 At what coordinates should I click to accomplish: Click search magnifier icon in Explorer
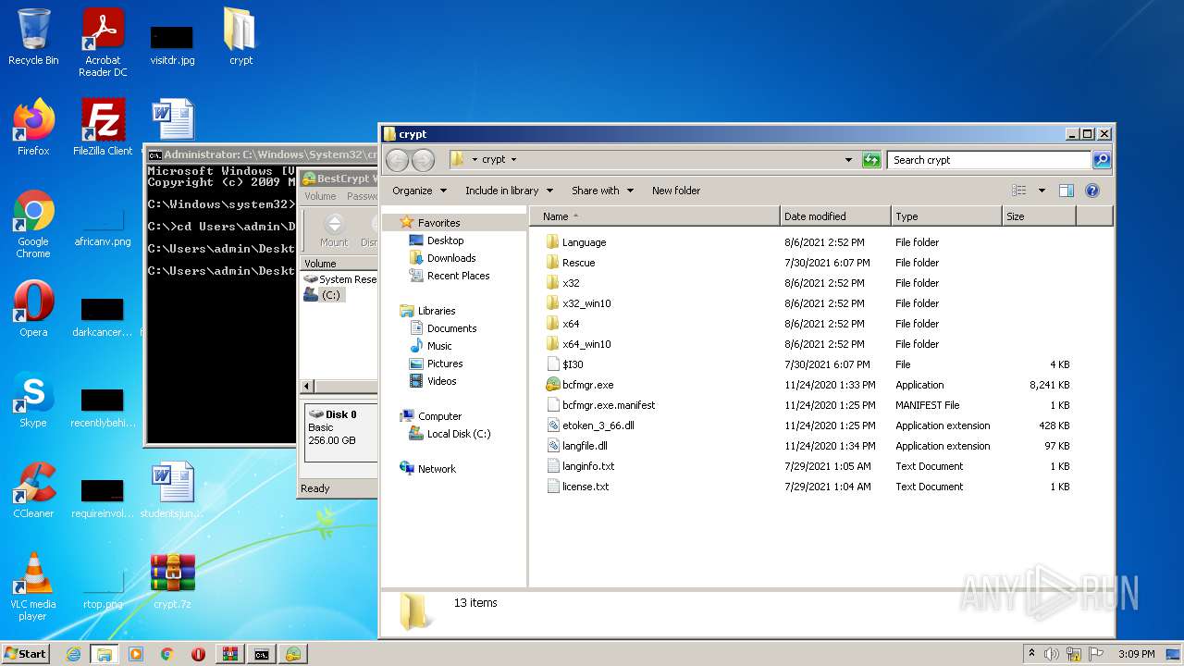pos(1101,160)
